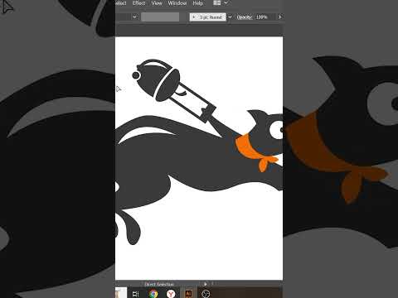The height and width of the screenshot is (298, 398).
Task: Open the Window menu
Action: coord(177,3)
